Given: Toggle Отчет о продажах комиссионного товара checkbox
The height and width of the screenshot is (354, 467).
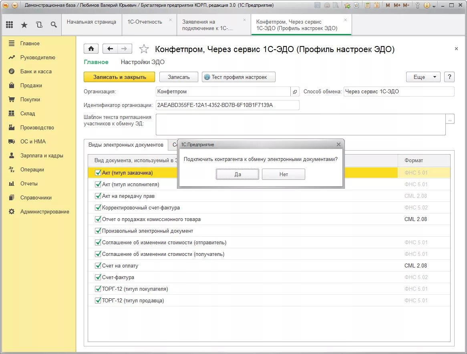Looking at the screenshot, I should (98, 219).
